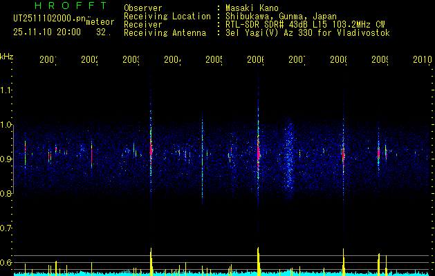This screenshot has width=435, height=276.
Task: Click the thin vertical echo line before 2005
Action: pyautogui.click(x=202, y=158)
